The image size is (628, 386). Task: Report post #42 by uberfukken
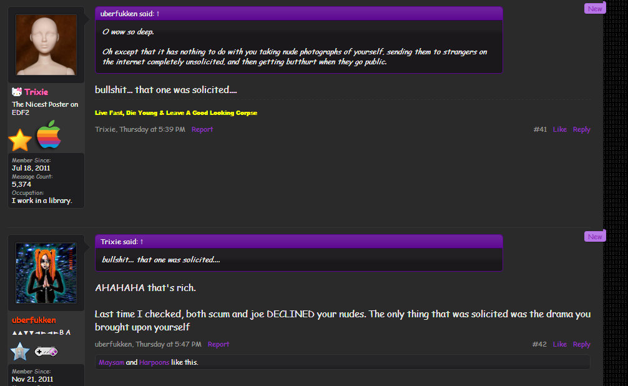pyautogui.click(x=218, y=344)
